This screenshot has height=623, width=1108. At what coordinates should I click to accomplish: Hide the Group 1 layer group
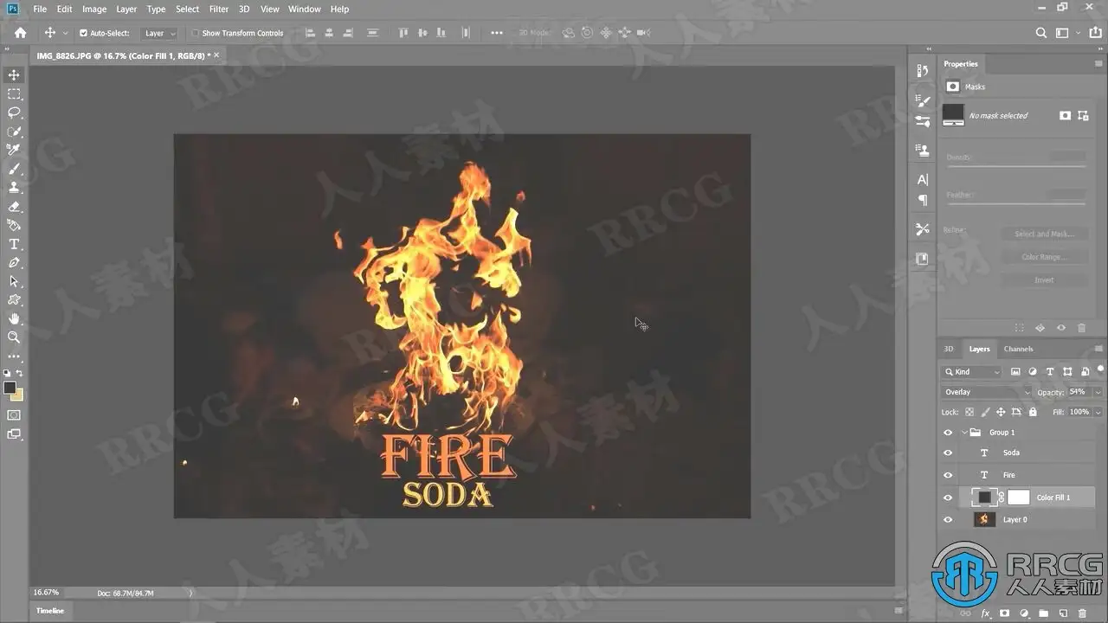948,432
